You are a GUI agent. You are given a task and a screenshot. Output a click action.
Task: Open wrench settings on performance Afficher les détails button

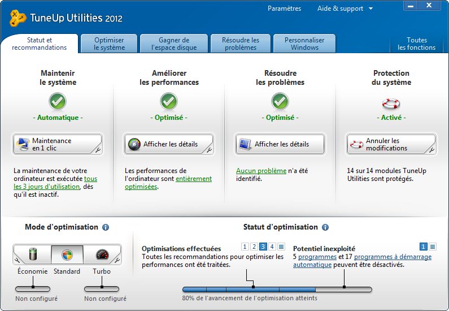(x=209, y=150)
